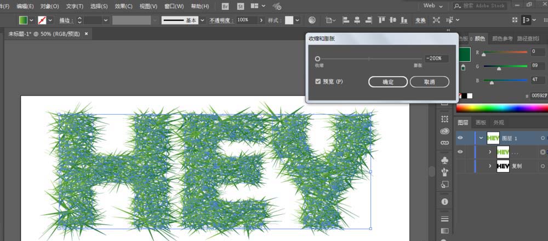The image size is (548, 241).
Task: Click the select similar objects icon
Action: coord(450,20)
